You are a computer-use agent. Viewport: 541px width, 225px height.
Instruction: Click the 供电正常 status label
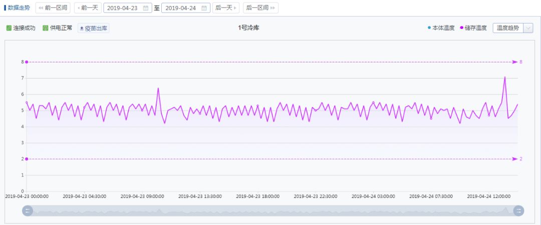point(61,28)
